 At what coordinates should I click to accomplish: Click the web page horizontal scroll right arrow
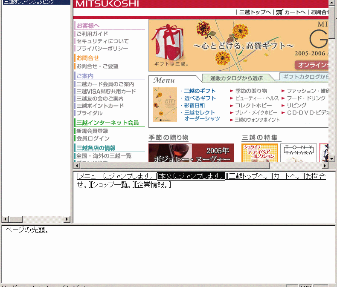(x=325, y=166)
